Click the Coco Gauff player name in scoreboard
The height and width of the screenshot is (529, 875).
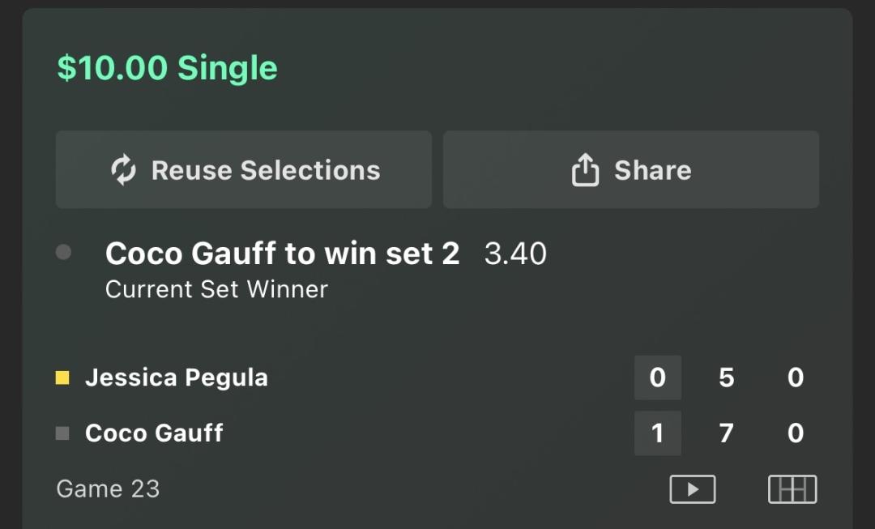(x=154, y=433)
